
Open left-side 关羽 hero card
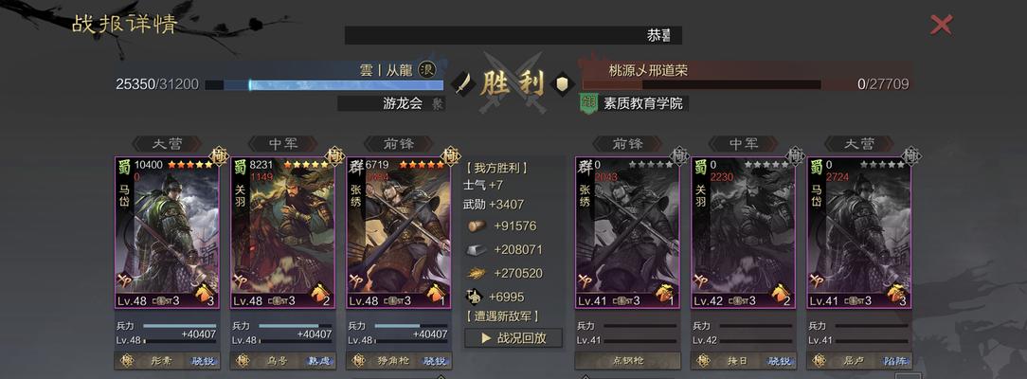pos(282,232)
